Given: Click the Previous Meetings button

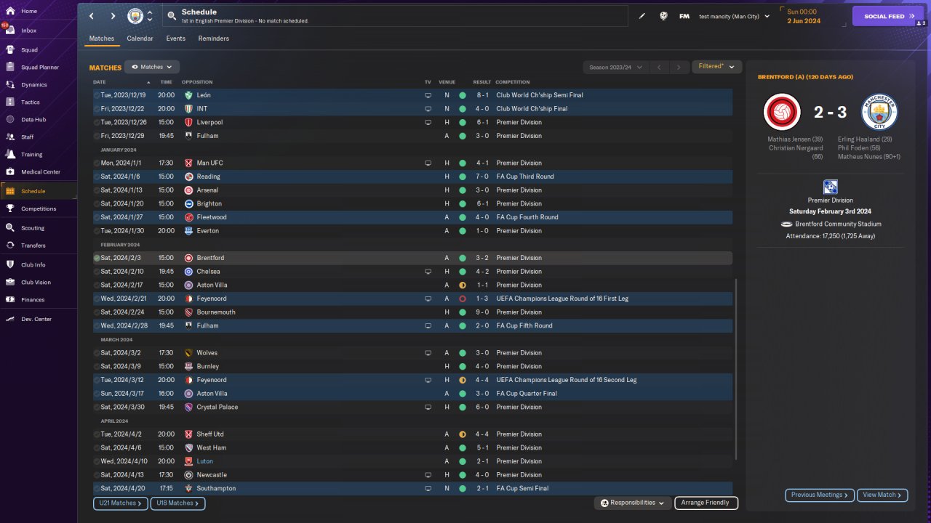Looking at the screenshot, I should click(x=820, y=495).
